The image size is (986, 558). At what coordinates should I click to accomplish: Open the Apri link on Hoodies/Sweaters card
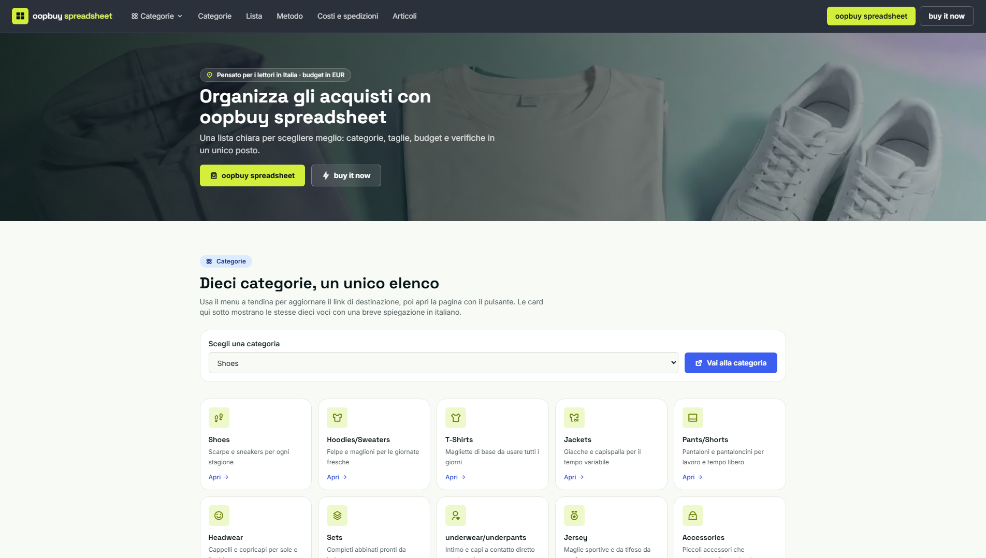tap(337, 477)
